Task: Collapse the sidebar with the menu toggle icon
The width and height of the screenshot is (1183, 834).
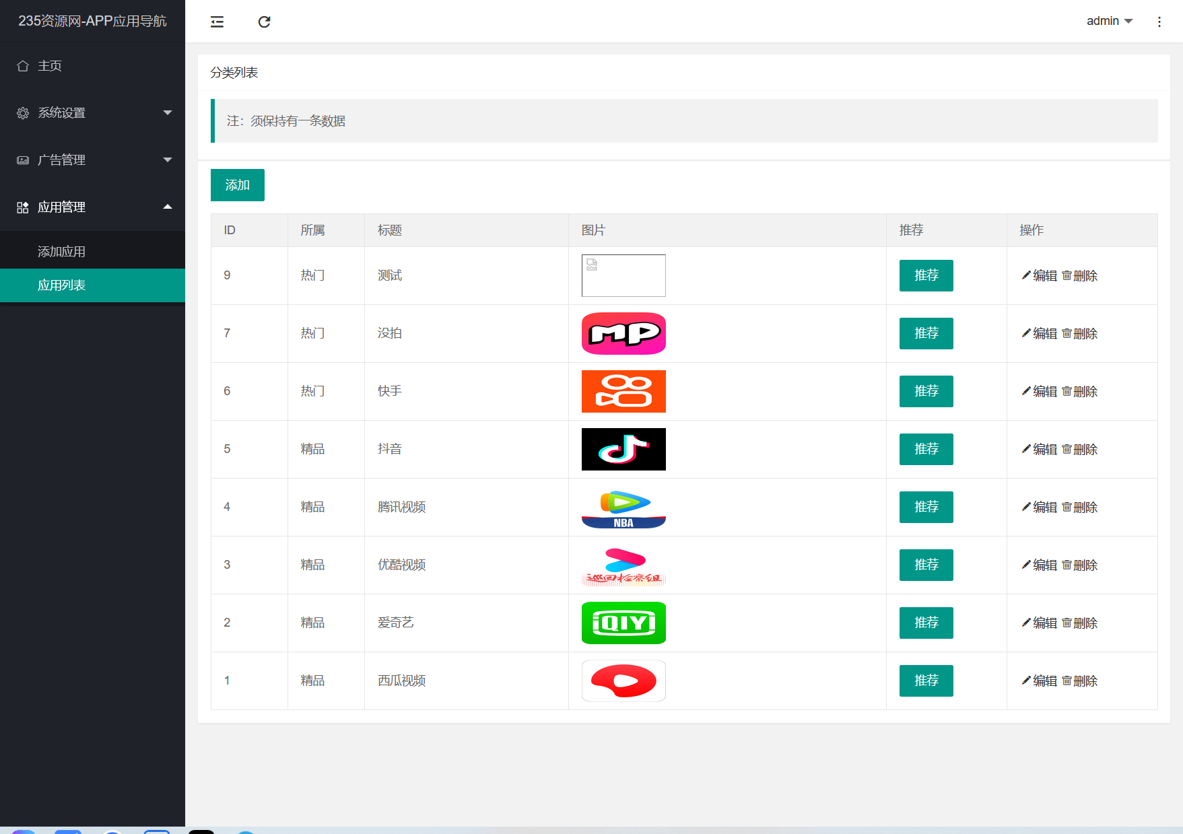Action: [217, 22]
